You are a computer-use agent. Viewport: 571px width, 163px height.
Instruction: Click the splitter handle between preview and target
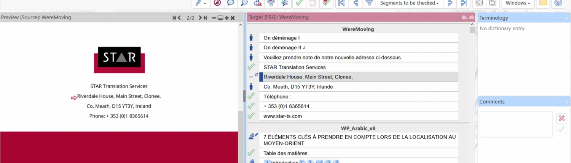(x=245, y=96)
